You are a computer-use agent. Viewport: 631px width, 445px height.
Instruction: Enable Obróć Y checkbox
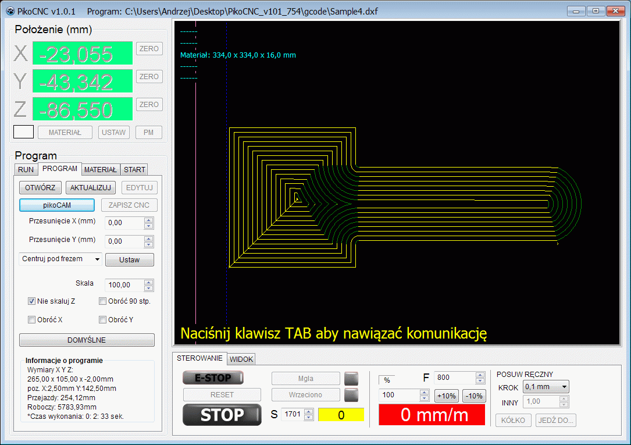(x=102, y=319)
